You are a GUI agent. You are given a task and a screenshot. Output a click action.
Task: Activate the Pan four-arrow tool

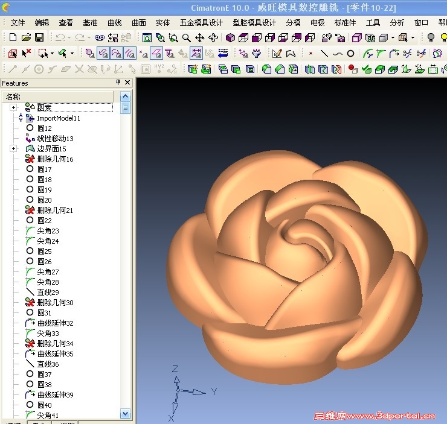pos(199,37)
